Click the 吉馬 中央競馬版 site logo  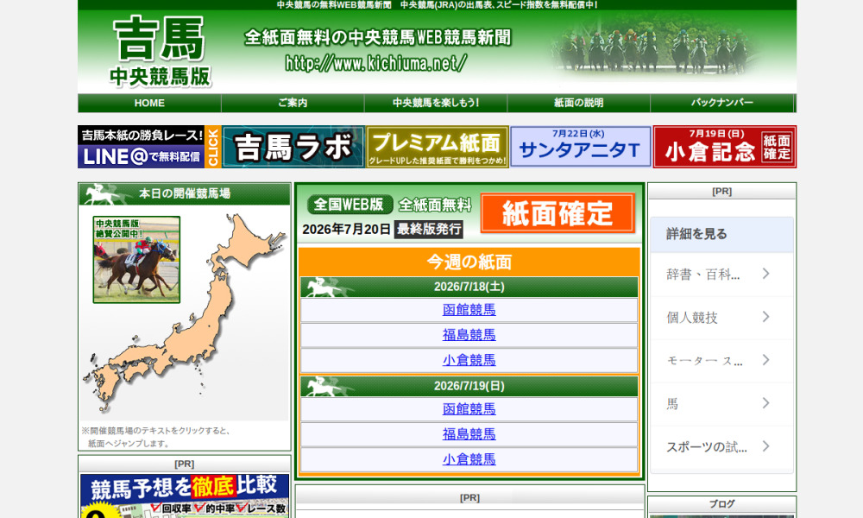[x=160, y=51]
